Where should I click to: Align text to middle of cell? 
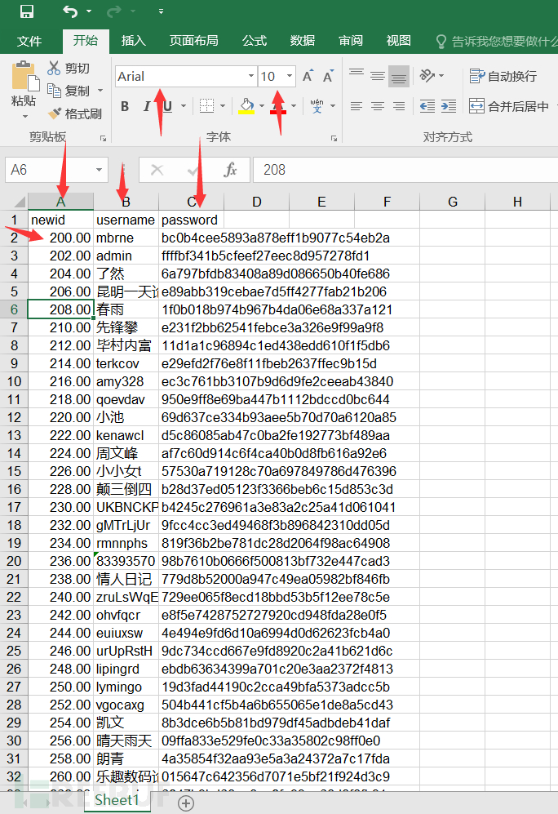point(378,76)
